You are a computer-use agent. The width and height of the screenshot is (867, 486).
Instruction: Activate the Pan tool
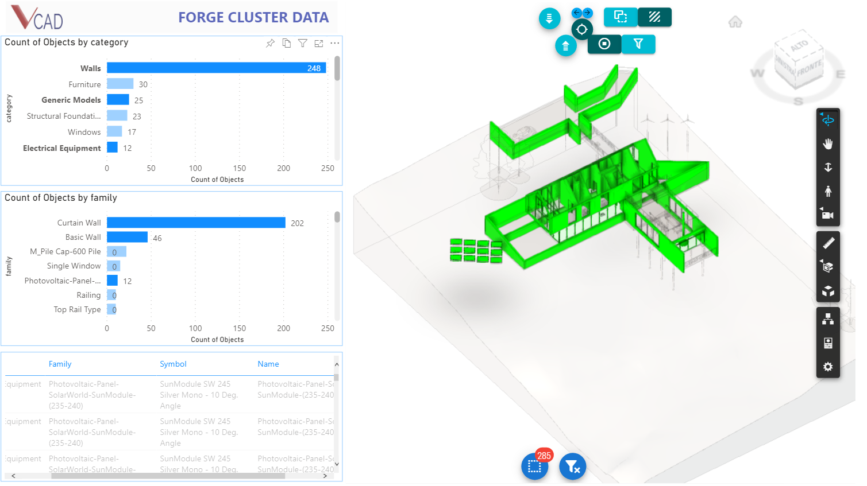click(x=828, y=143)
